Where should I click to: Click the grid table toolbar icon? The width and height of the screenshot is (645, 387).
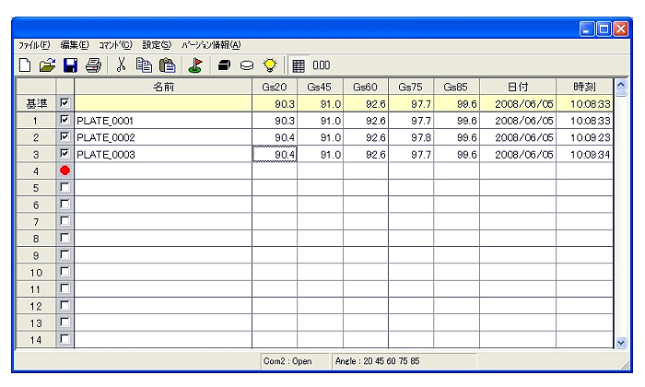pyautogui.click(x=299, y=65)
